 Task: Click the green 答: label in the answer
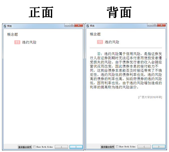pyautogui.click(x=99, y=54)
